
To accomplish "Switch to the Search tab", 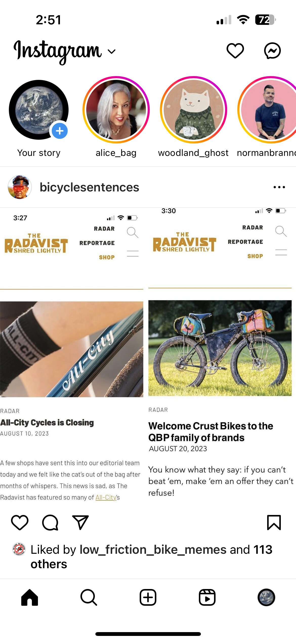I will (89, 597).
